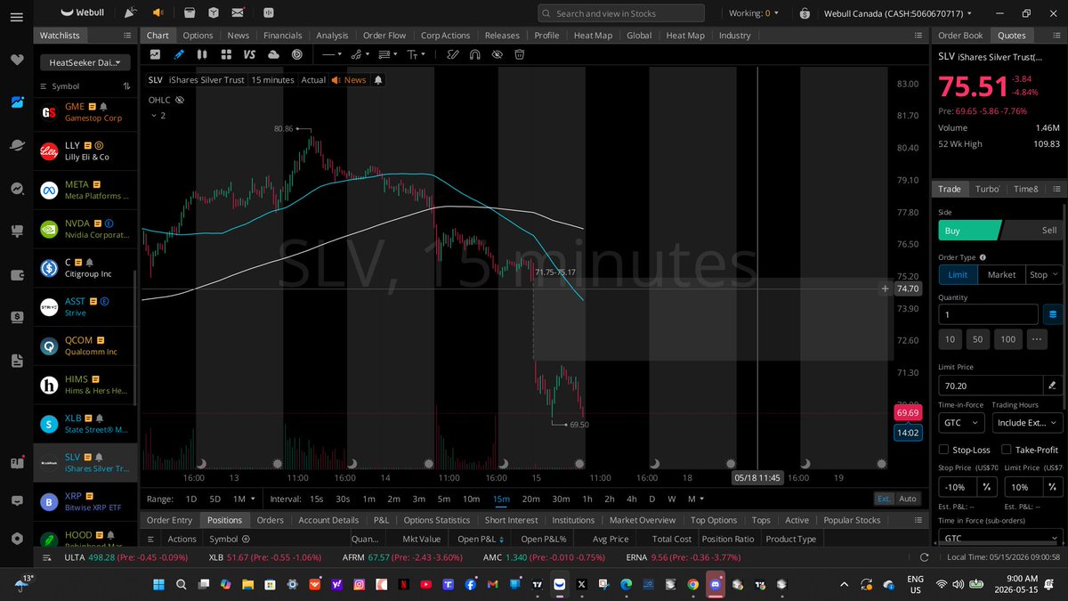1068x601 pixels.
Task: Toggle OHLC visibility eye icon
Action: (180, 101)
